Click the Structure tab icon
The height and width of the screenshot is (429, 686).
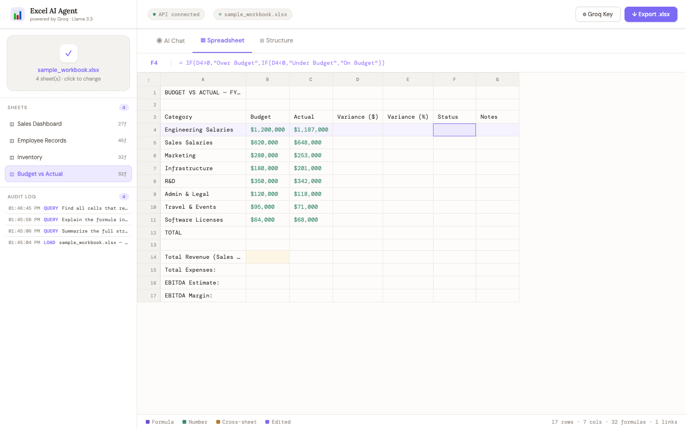click(x=262, y=41)
